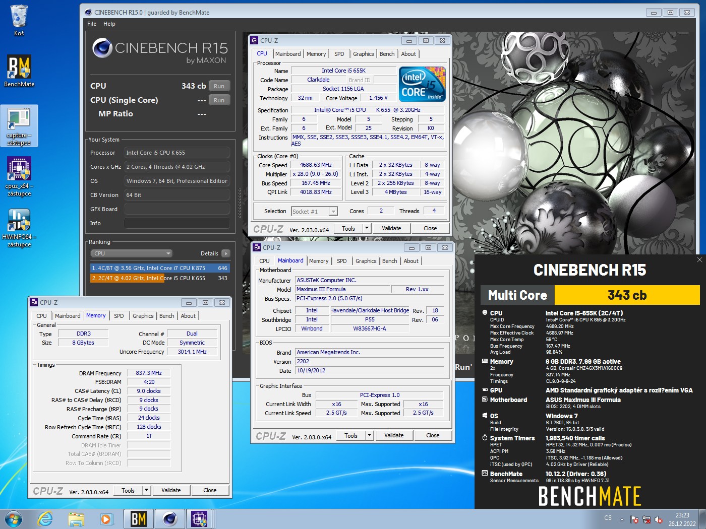Open File Explorer from the taskbar
The height and width of the screenshot is (529, 706).
[x=76, y=519]
